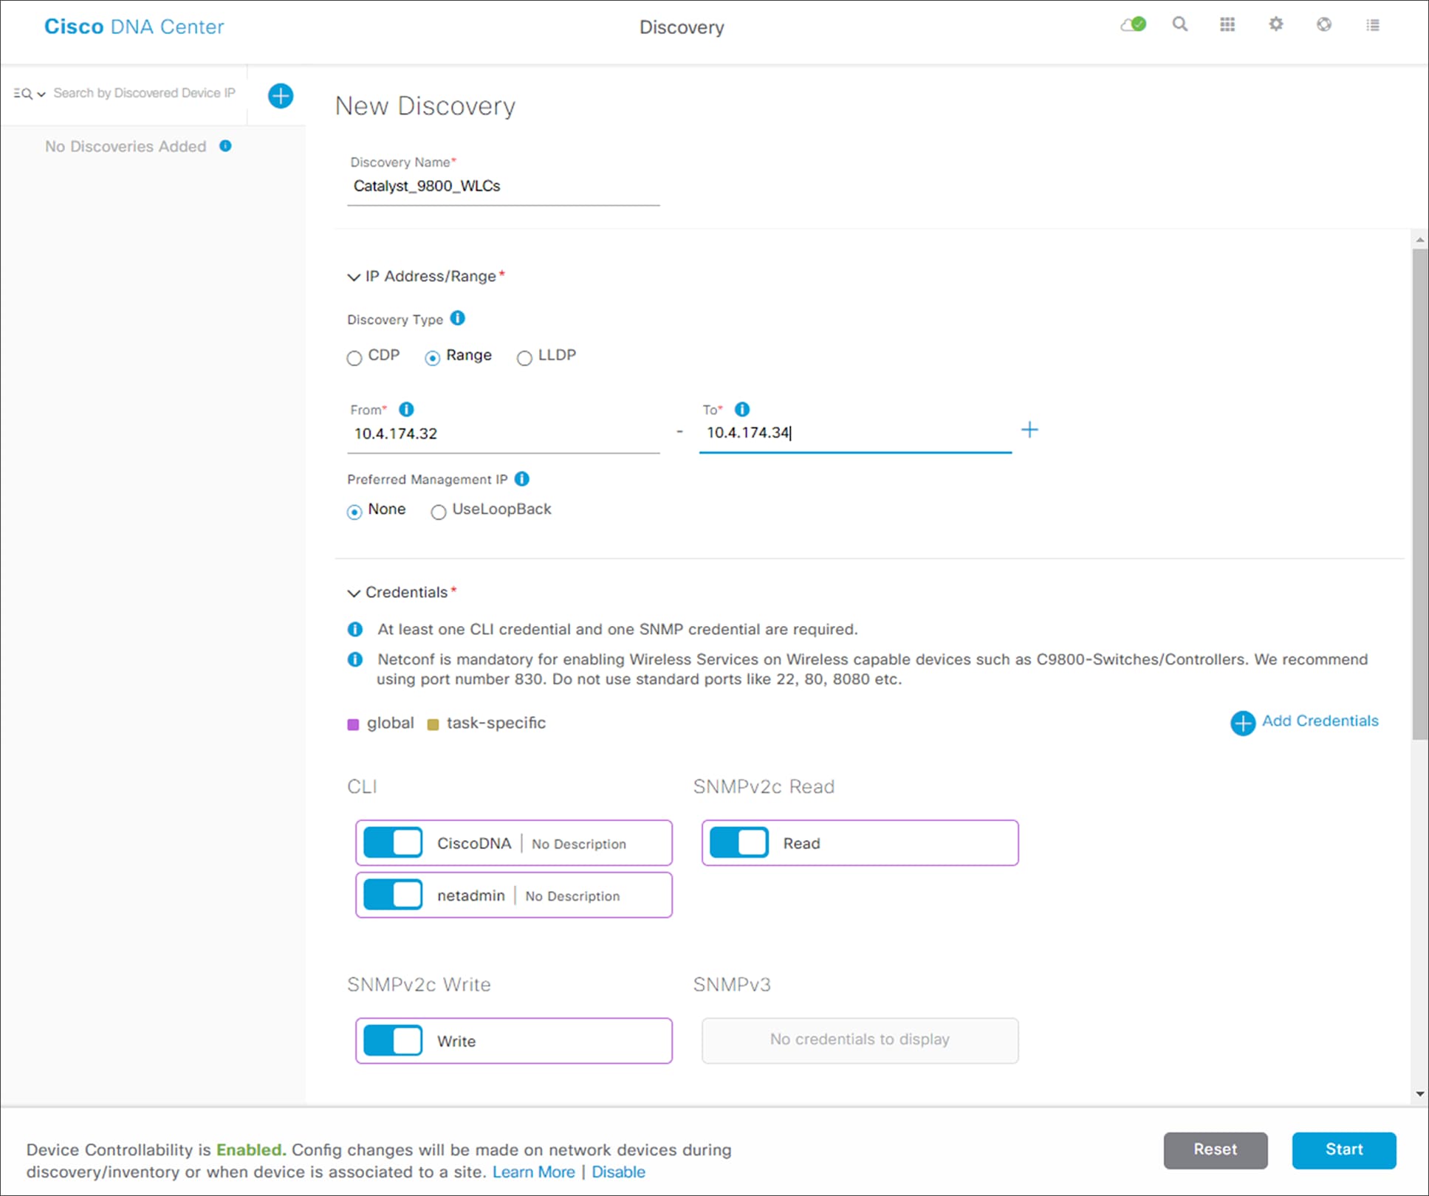This screenshot has height=1196, width=1429.
Task: Toggle the SNMPv2c Read credential
Action: [x=739, y=842]
